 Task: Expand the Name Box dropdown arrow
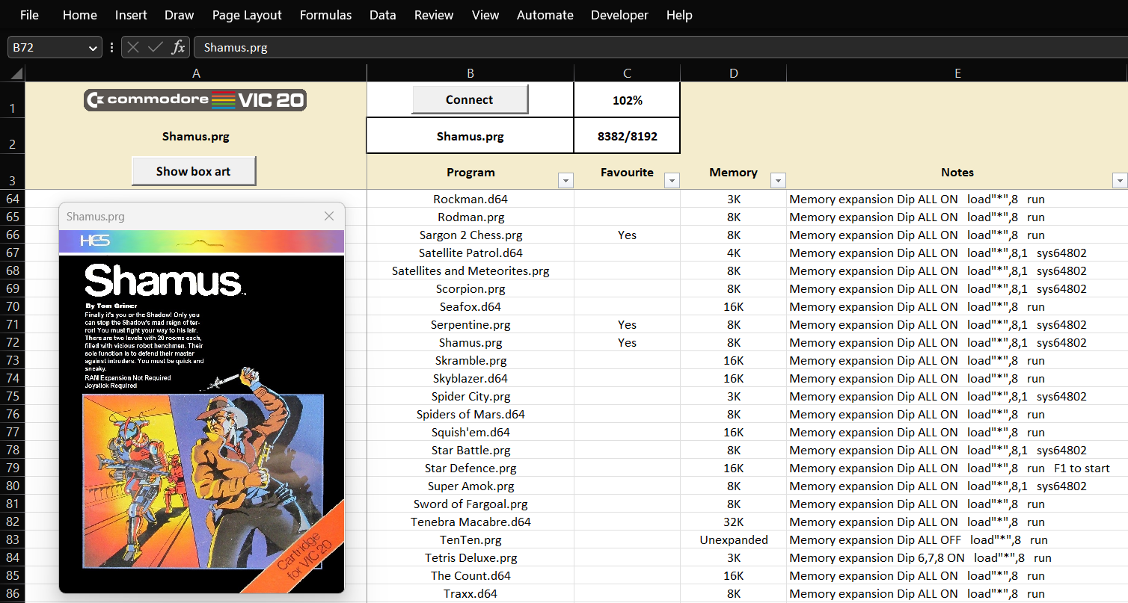point(94,48)
